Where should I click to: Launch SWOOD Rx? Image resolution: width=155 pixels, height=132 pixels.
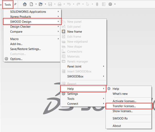[x=128, y=118]
